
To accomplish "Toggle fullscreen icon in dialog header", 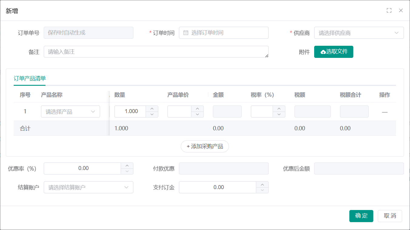I will pos(389,11).
